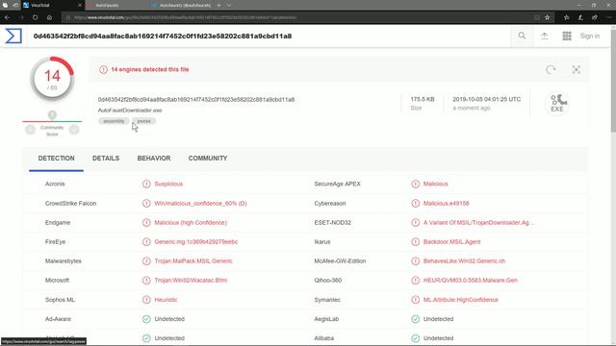Screen dimensions: 616x346
Task: Click Trojan.MalPack.MSIL.Generic result text
Action: [193, 260]
